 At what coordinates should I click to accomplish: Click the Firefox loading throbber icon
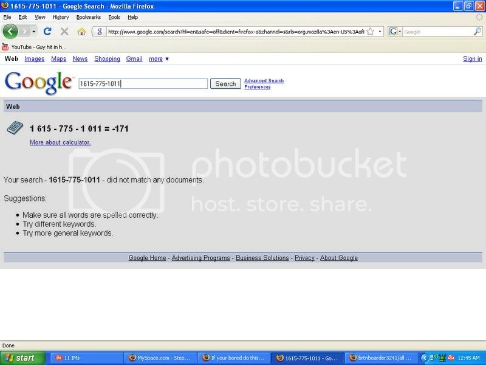(x=479, y=18)
